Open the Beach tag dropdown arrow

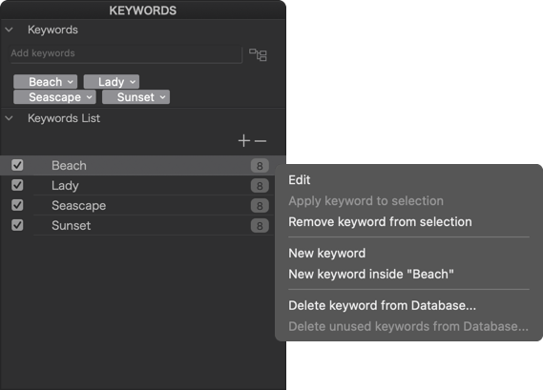[x=71, y=82]
